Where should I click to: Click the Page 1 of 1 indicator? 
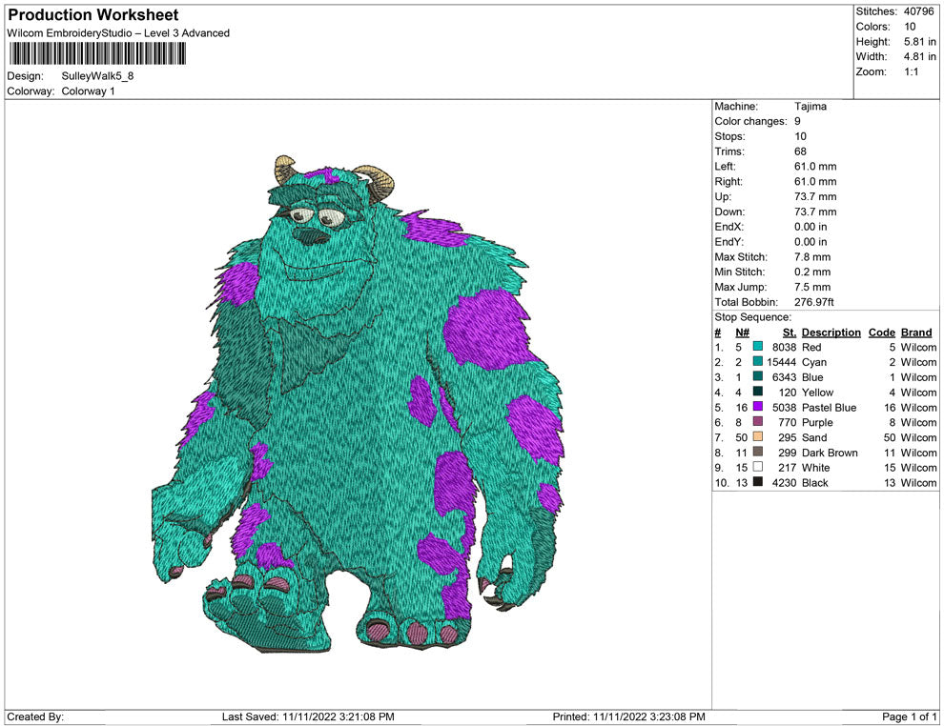pyautogui.click(x=909, y=716)
